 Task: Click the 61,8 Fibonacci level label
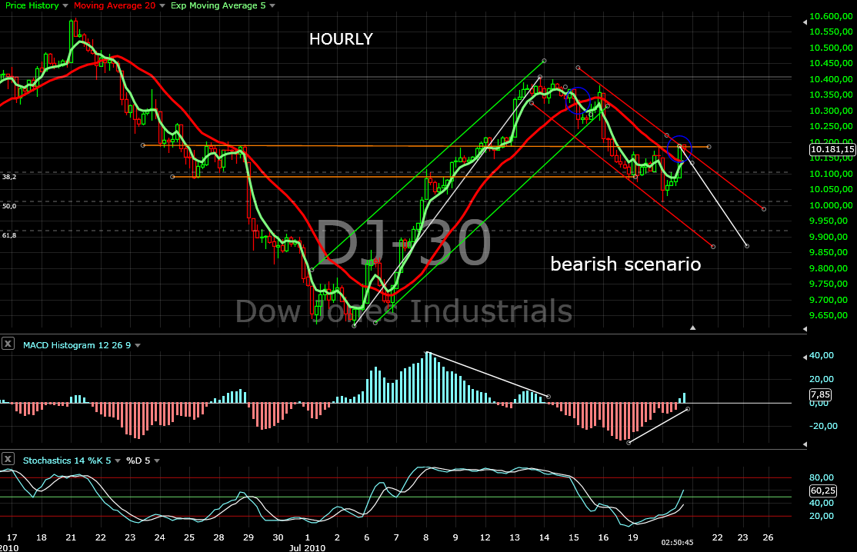pyautogui.click(x=9, y=235)
